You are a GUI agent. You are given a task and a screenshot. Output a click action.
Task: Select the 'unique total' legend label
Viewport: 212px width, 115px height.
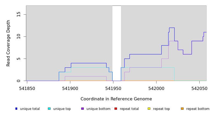pyautogui.click(x=30, y=109)
